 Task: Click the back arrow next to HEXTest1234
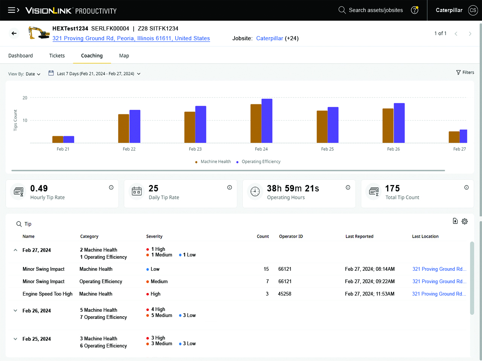(14, 33)
